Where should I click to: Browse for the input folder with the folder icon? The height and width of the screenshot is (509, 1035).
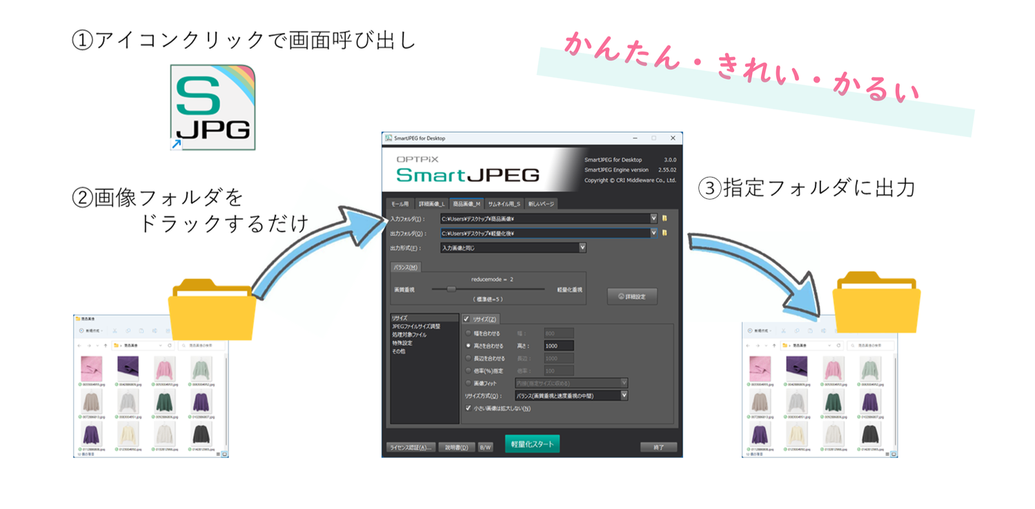coord(664,218)
